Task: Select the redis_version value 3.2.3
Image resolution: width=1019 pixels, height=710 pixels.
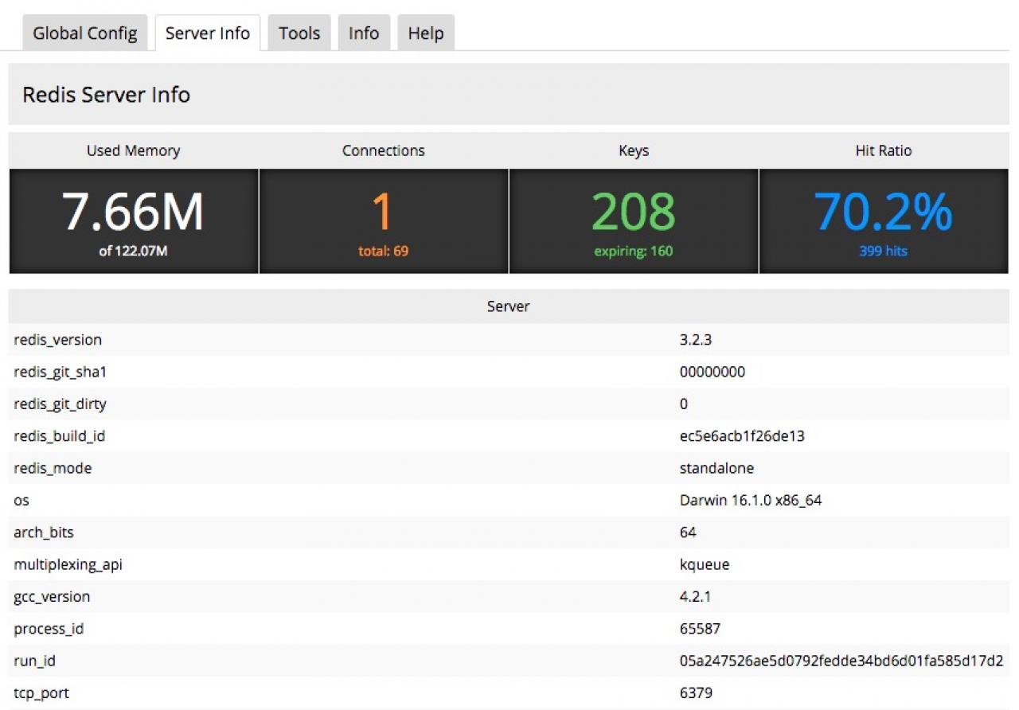Action: [695, 340]
